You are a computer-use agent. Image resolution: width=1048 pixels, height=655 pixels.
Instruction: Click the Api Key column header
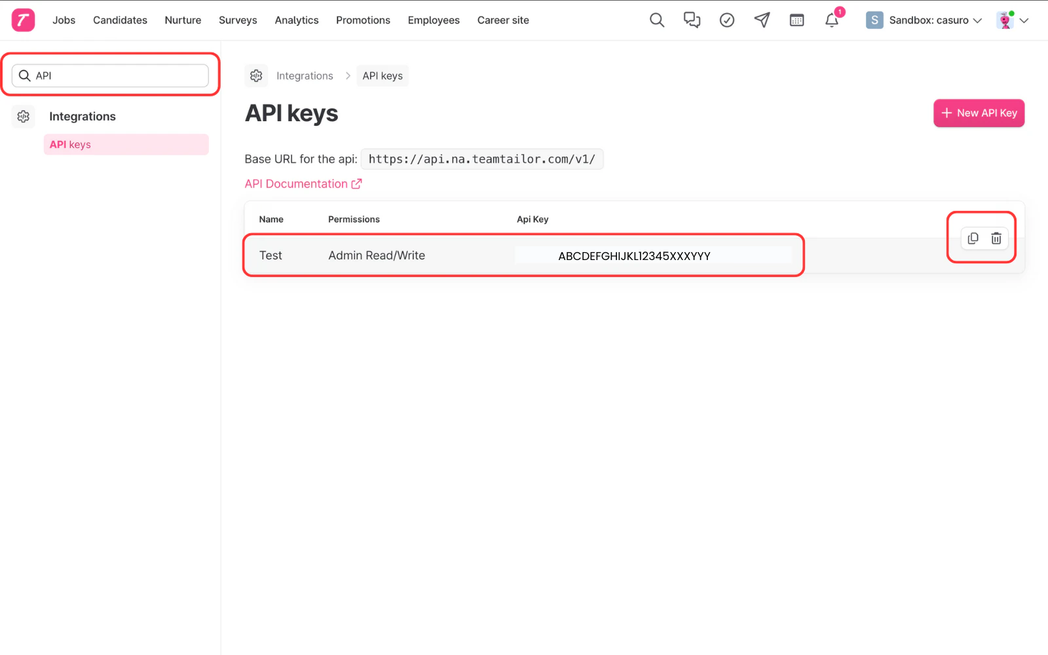(x=533, y=219)
